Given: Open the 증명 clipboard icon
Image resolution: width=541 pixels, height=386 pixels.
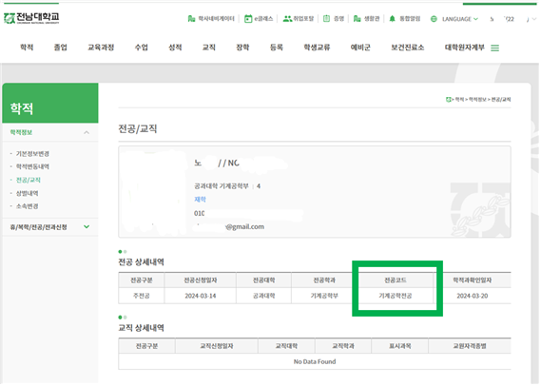Looking at the screenshot, I should point(326,18).
